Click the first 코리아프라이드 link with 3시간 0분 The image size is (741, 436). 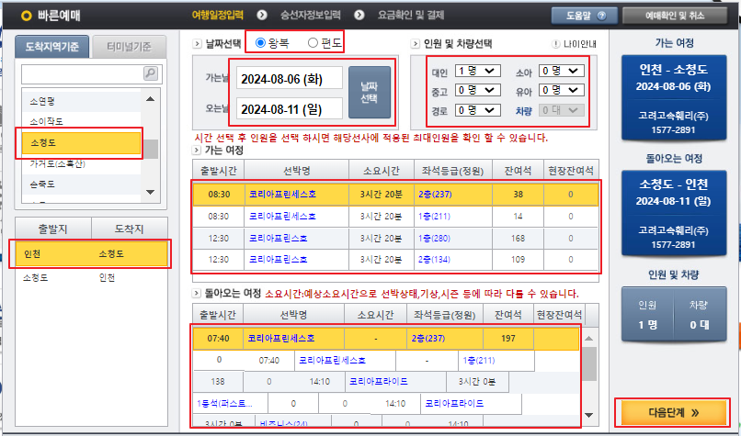tap(379, 381)
